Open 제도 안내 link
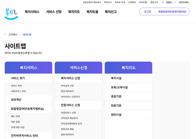Image resolution: width=196 pixels, height=139 pixels. pyautogui.click(x=15, y=116)
